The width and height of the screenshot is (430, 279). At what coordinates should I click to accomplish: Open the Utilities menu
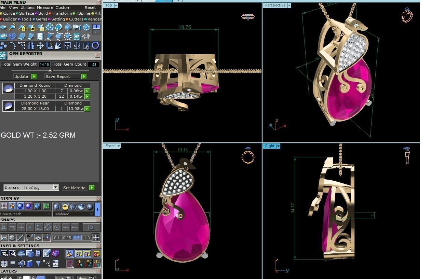pos(27,7)
